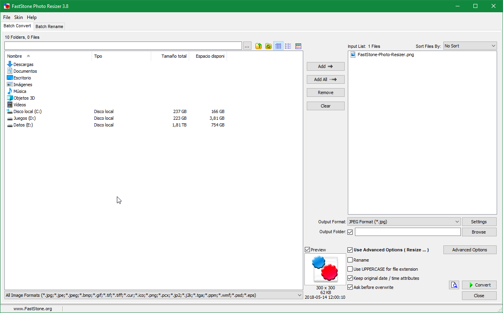Go up one folder level
503x313 pixels.
(259, 46)
